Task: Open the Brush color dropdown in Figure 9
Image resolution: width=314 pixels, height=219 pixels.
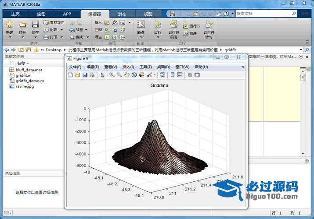Action: click(x=155, y=75)
